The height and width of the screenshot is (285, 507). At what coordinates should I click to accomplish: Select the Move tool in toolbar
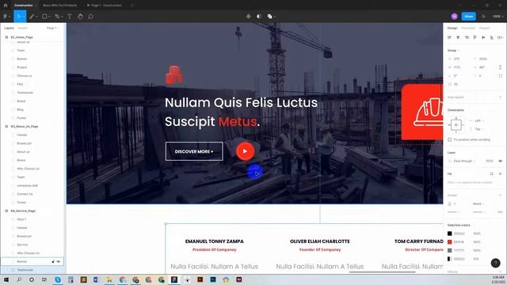tap(19, 16)
